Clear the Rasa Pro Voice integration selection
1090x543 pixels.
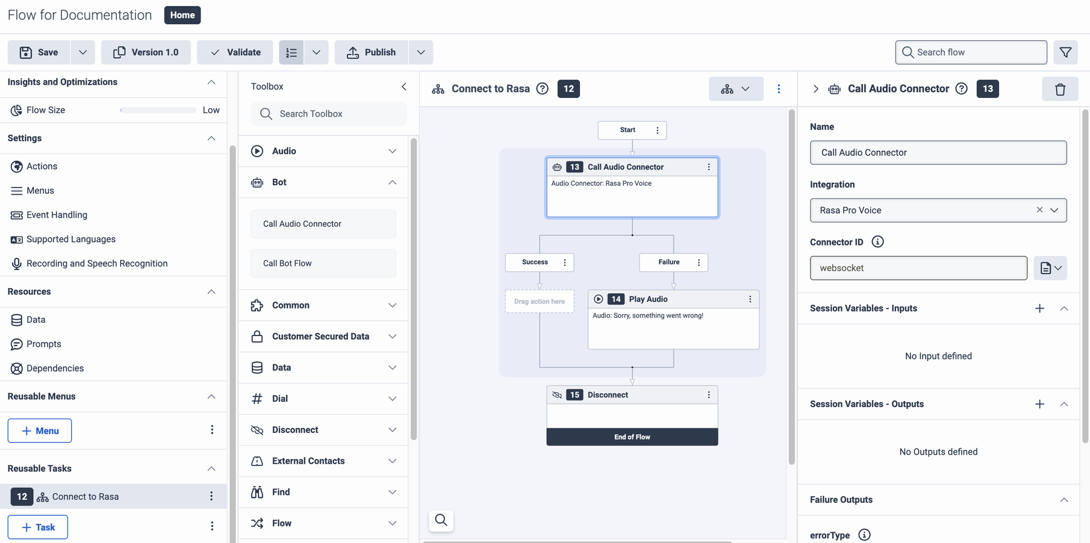click(1039, 210)
